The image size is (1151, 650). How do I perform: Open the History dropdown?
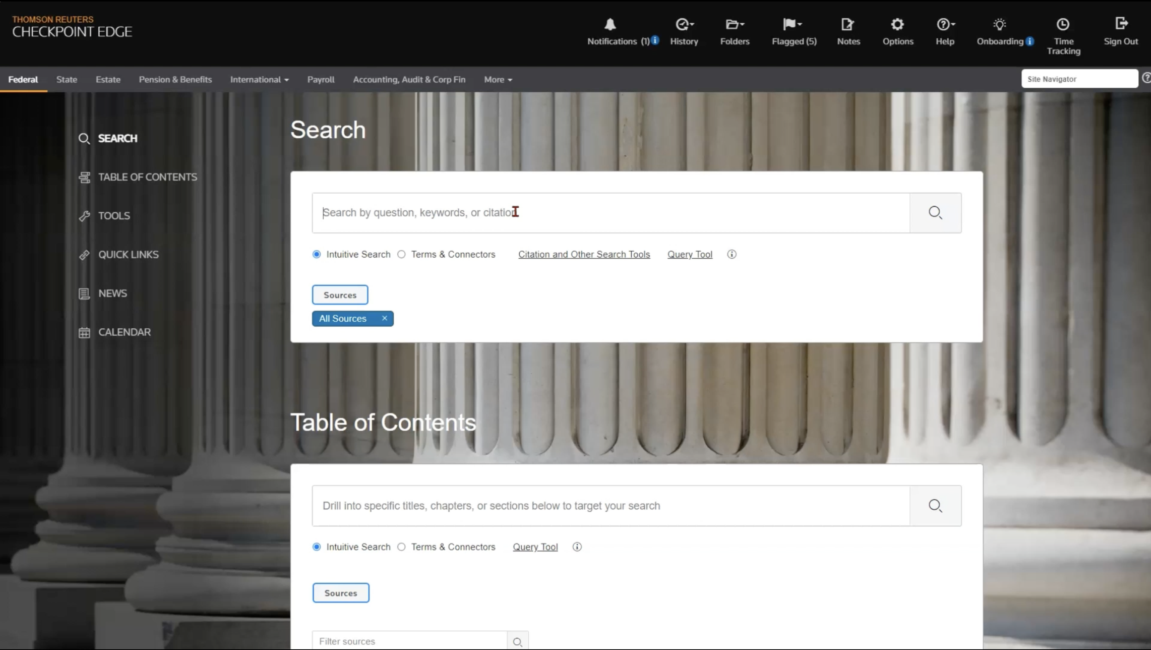tap(684, 25)
